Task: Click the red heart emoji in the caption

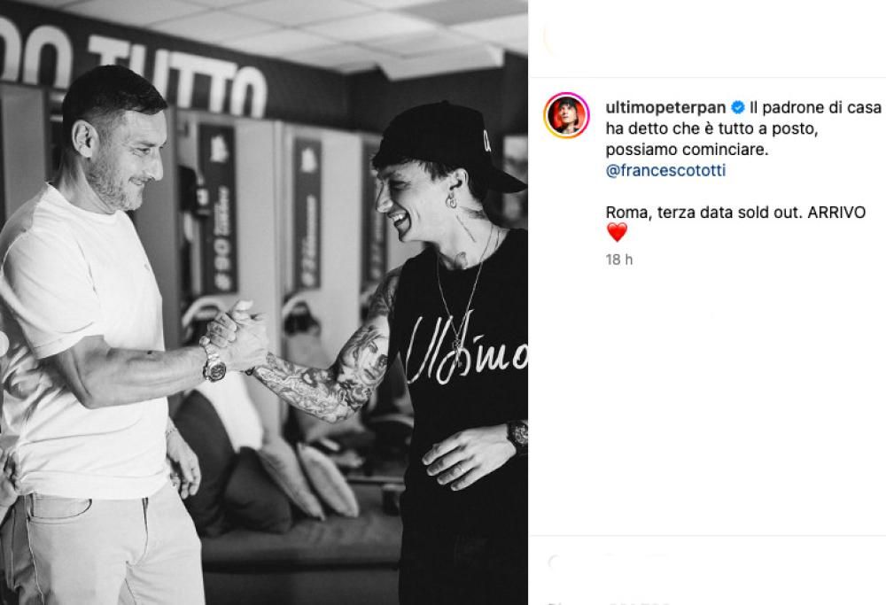Action: click(617, 232)
